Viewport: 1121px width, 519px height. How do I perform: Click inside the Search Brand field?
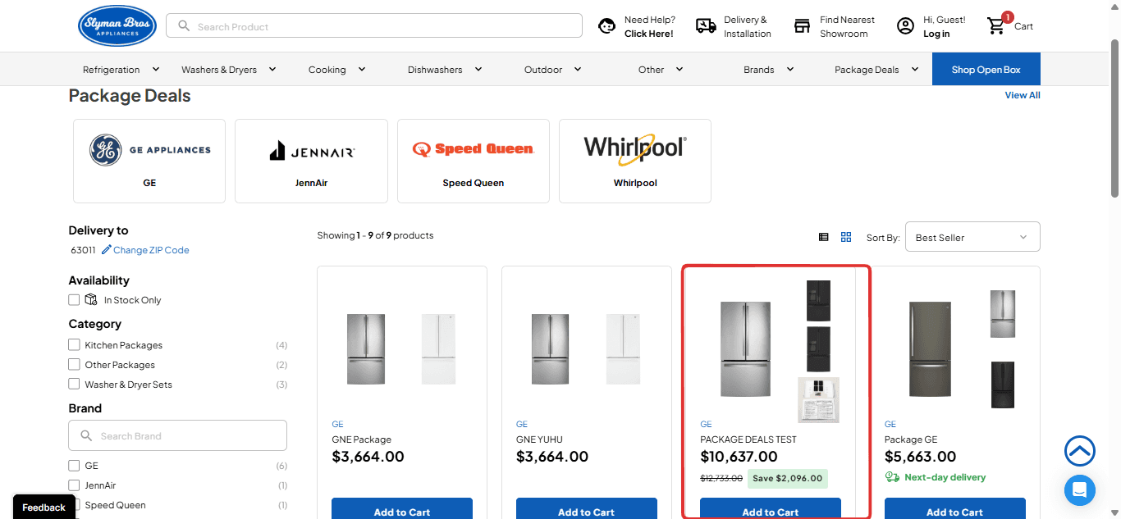[177, 436]
